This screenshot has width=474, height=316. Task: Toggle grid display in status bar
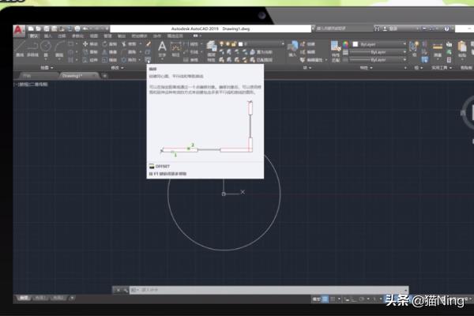325,299
